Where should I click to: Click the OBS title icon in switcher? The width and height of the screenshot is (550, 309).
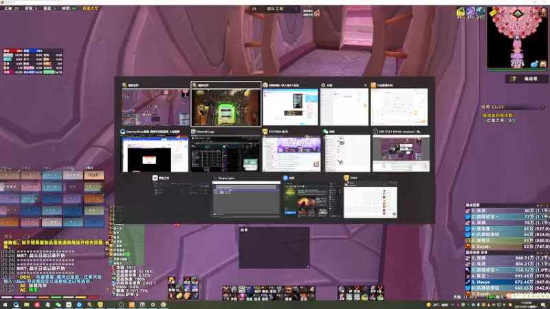pyautogui.click(x=375, y=131)
